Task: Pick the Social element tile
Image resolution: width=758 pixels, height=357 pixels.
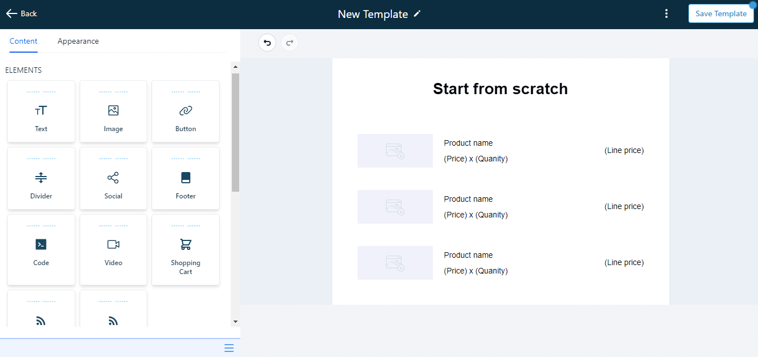Action: [113, 178]
